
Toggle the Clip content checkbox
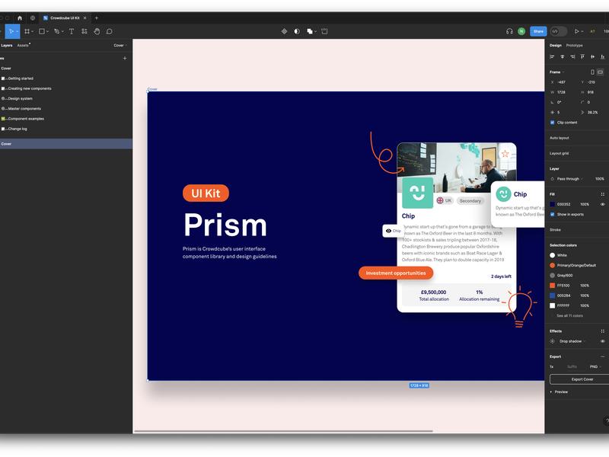pyautogui.click(x=553, y=123)
